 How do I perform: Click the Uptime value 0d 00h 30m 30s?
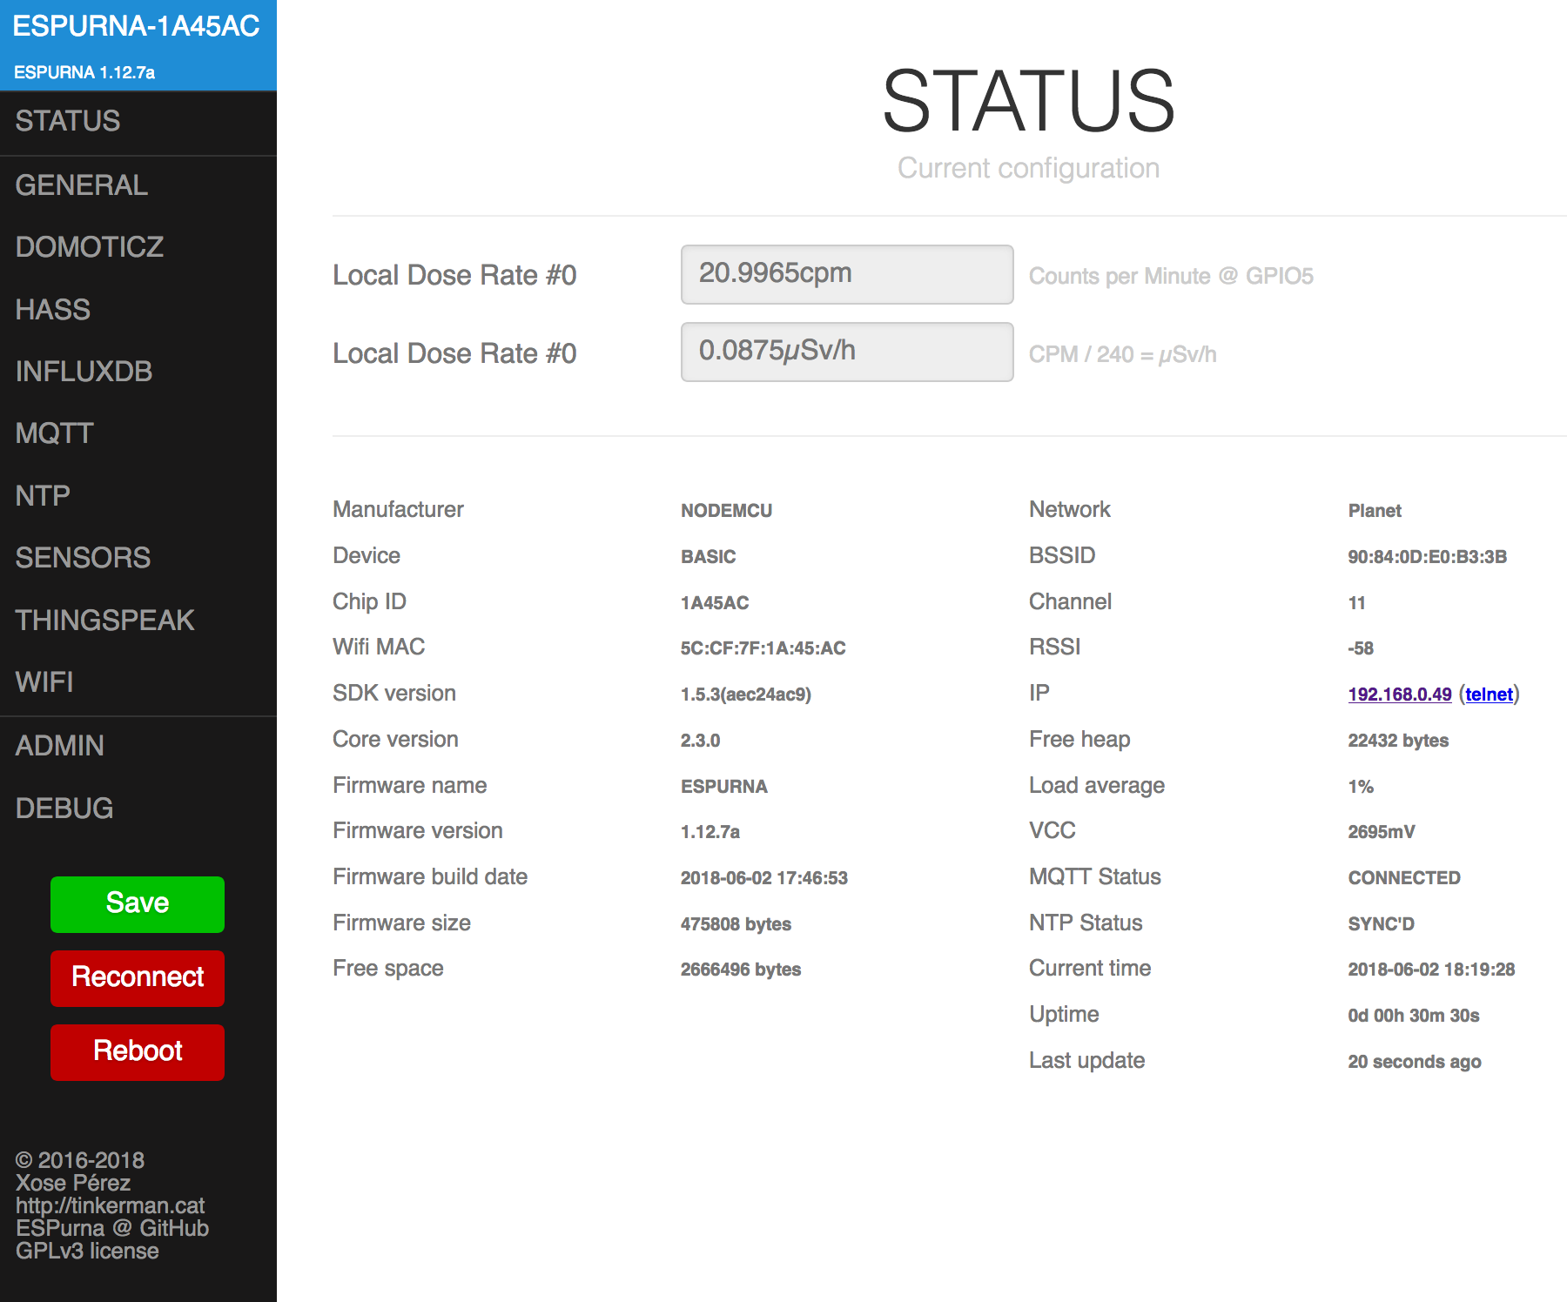pos(1414,1016)
